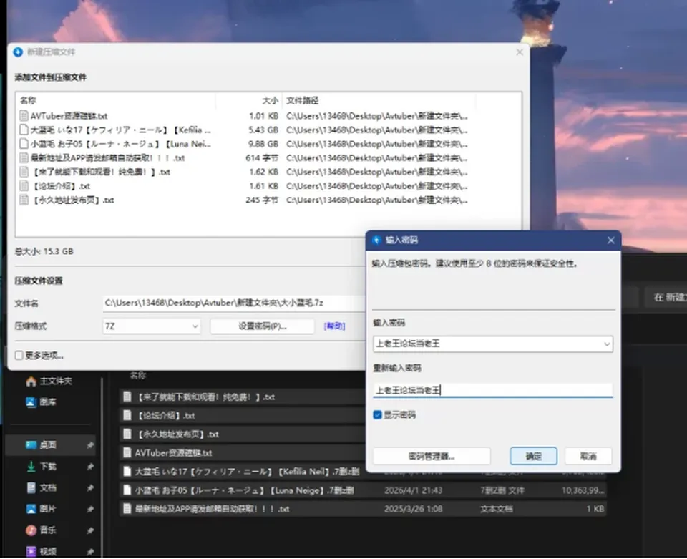Screen dimensions: 687x559
Task: Enable the 更多选项 checkbox
Action: [x=19, y=355]
